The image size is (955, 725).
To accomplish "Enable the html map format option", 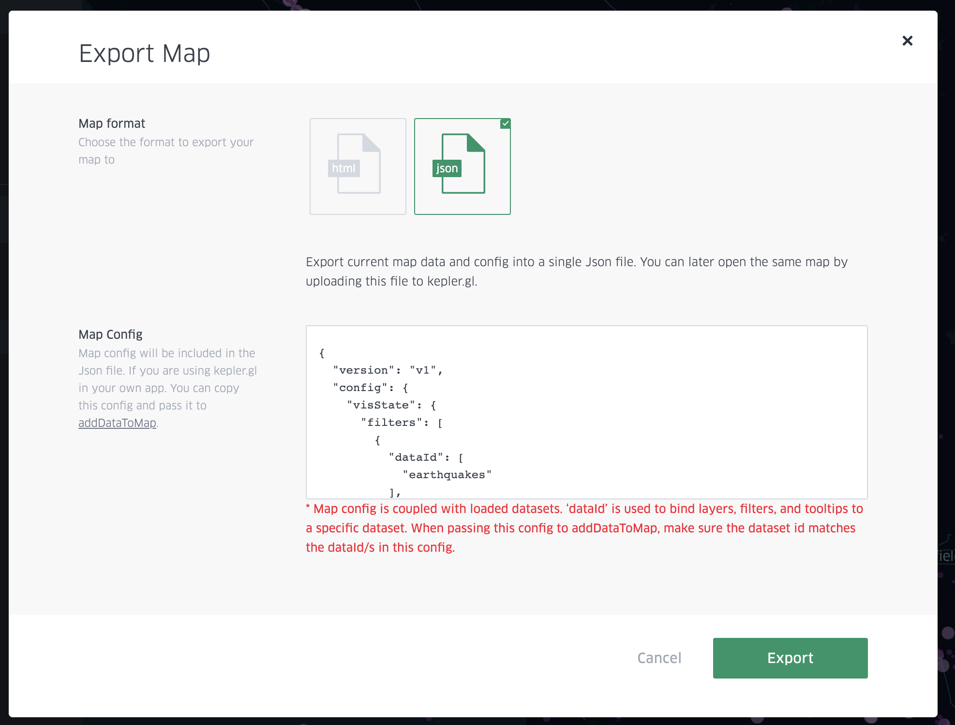I will 358,166.
